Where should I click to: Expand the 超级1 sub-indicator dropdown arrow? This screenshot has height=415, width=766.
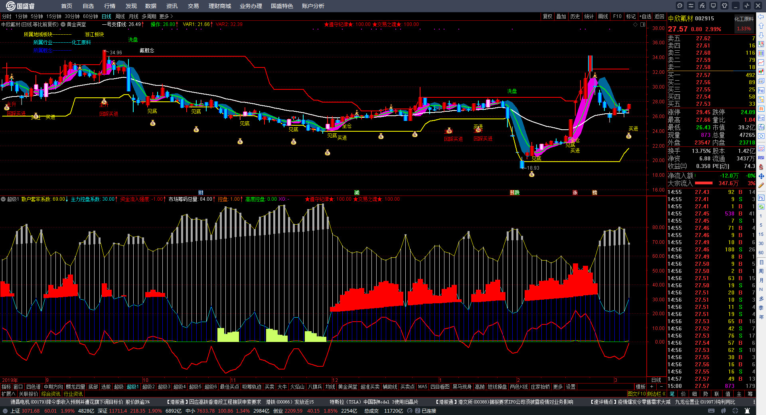pyautogui.click(x=3, y=199)
